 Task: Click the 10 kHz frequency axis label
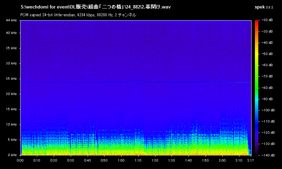coord(11,125)
